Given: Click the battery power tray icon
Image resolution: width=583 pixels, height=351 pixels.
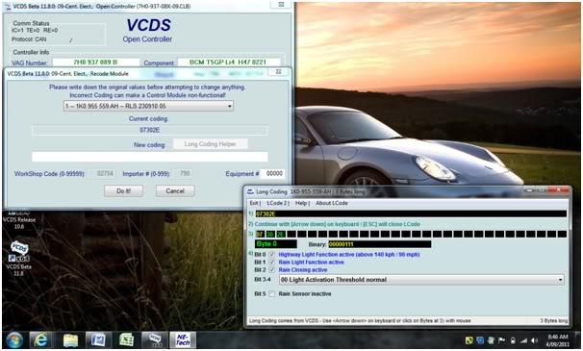Looking at the screenshot, I should click(x=513, y=340).
